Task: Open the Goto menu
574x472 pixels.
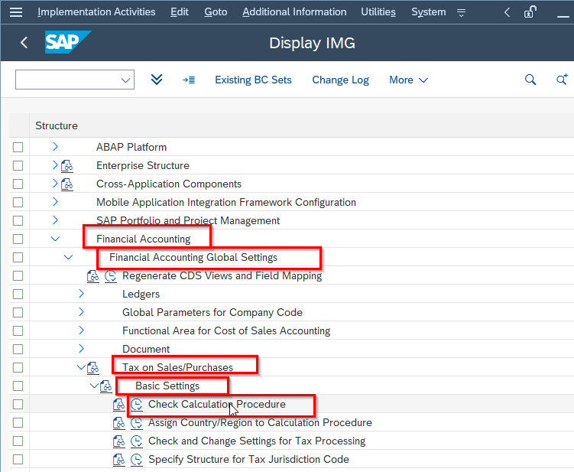Action: tap(216, 12)
